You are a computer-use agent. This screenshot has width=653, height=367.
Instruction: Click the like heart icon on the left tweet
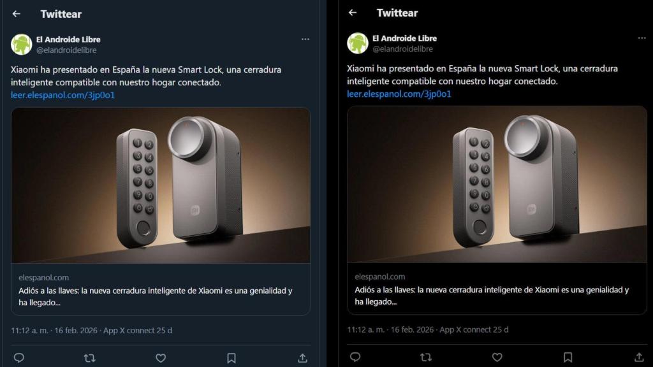pyautogui.click(x=160, y=359)
